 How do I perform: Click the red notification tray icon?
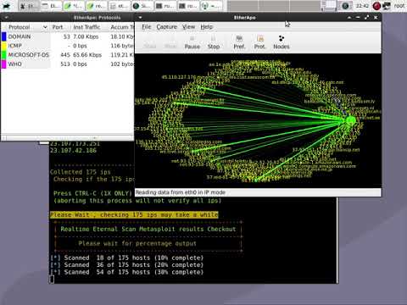click(376, 6)
